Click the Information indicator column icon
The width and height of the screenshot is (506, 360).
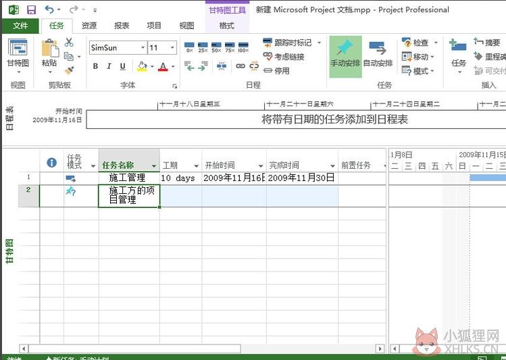coord(51,163)
